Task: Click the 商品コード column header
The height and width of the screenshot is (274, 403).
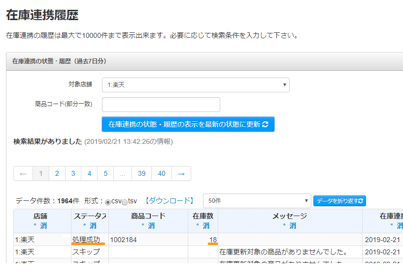Action: pyautogui.click(x=148, y=216)
